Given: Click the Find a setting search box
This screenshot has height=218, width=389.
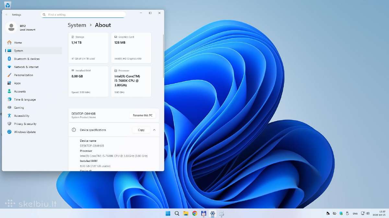Looking at the screenshot, I should point(83,15).
